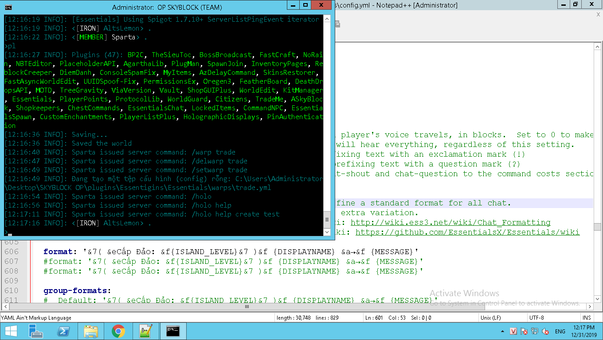Click 'Plugins (47):' in the console output
This screenshot has height=340, width=603.
click(98, 55)
